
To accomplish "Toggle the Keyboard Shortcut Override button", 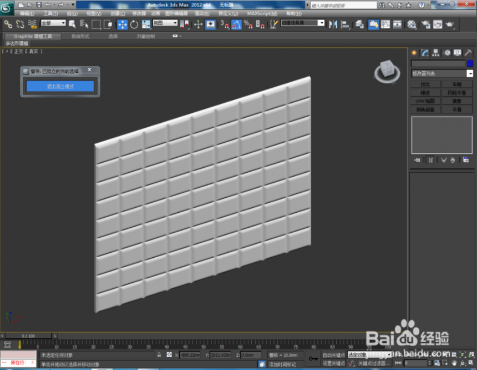I will tap(210, 24).
